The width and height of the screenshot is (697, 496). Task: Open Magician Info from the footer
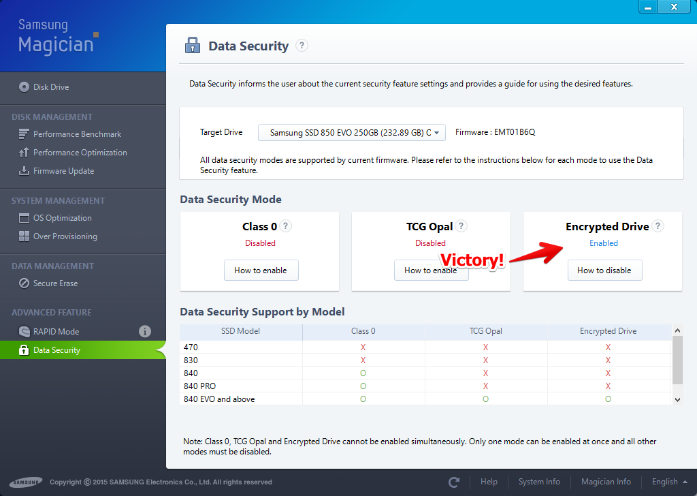tap(606, 482)
